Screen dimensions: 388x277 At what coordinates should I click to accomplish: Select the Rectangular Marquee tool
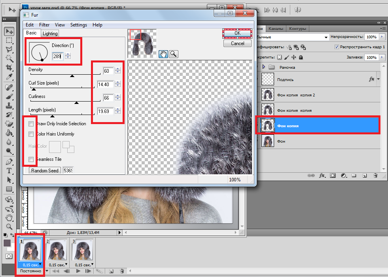(9, 40)
